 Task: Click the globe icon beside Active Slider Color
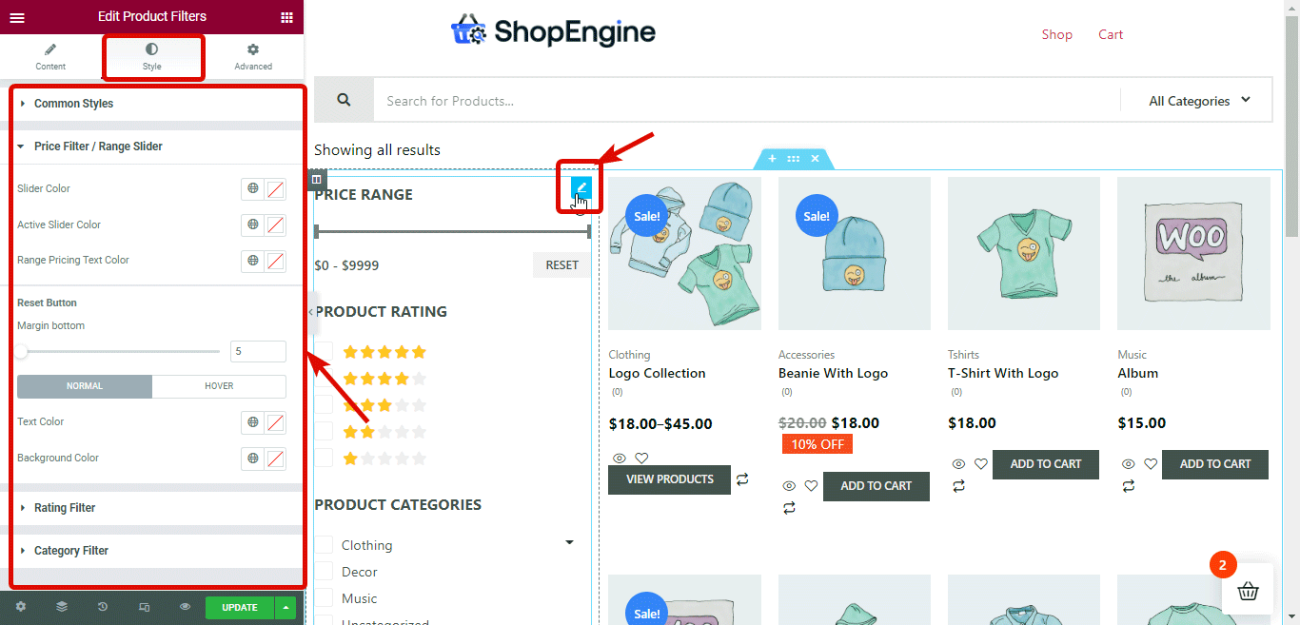pyautogui.click(x=253, y=225)
